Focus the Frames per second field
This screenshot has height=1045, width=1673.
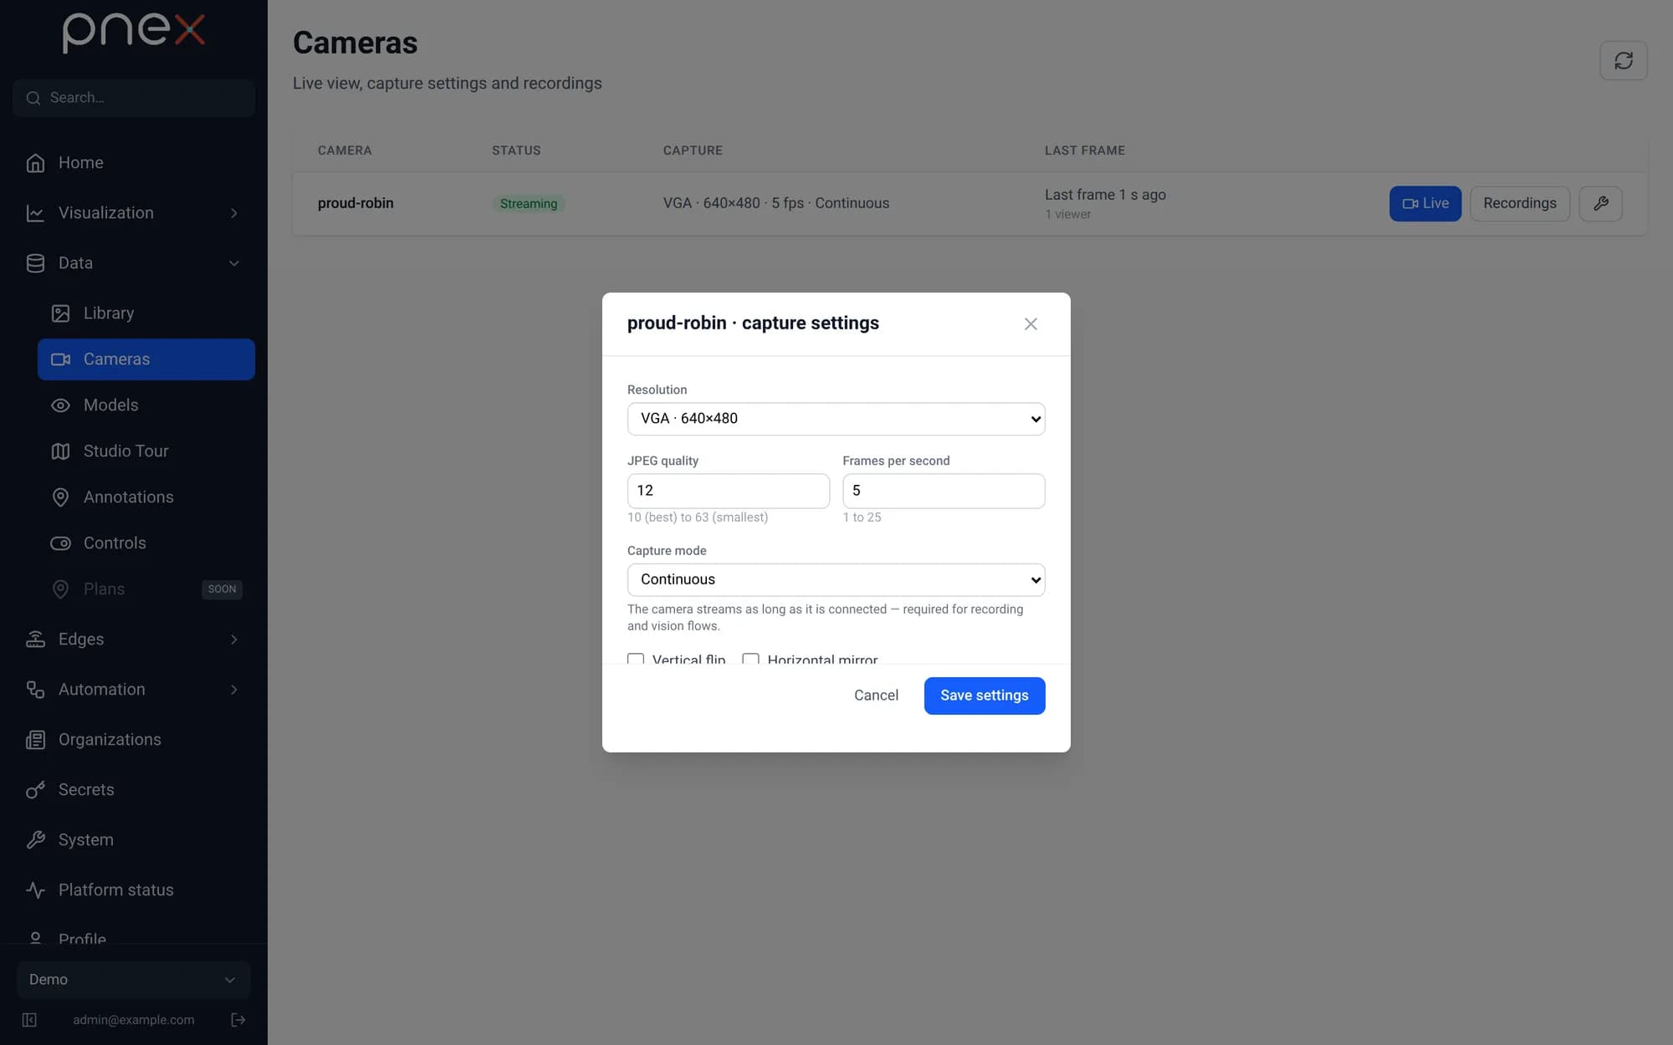pos(944,491)
